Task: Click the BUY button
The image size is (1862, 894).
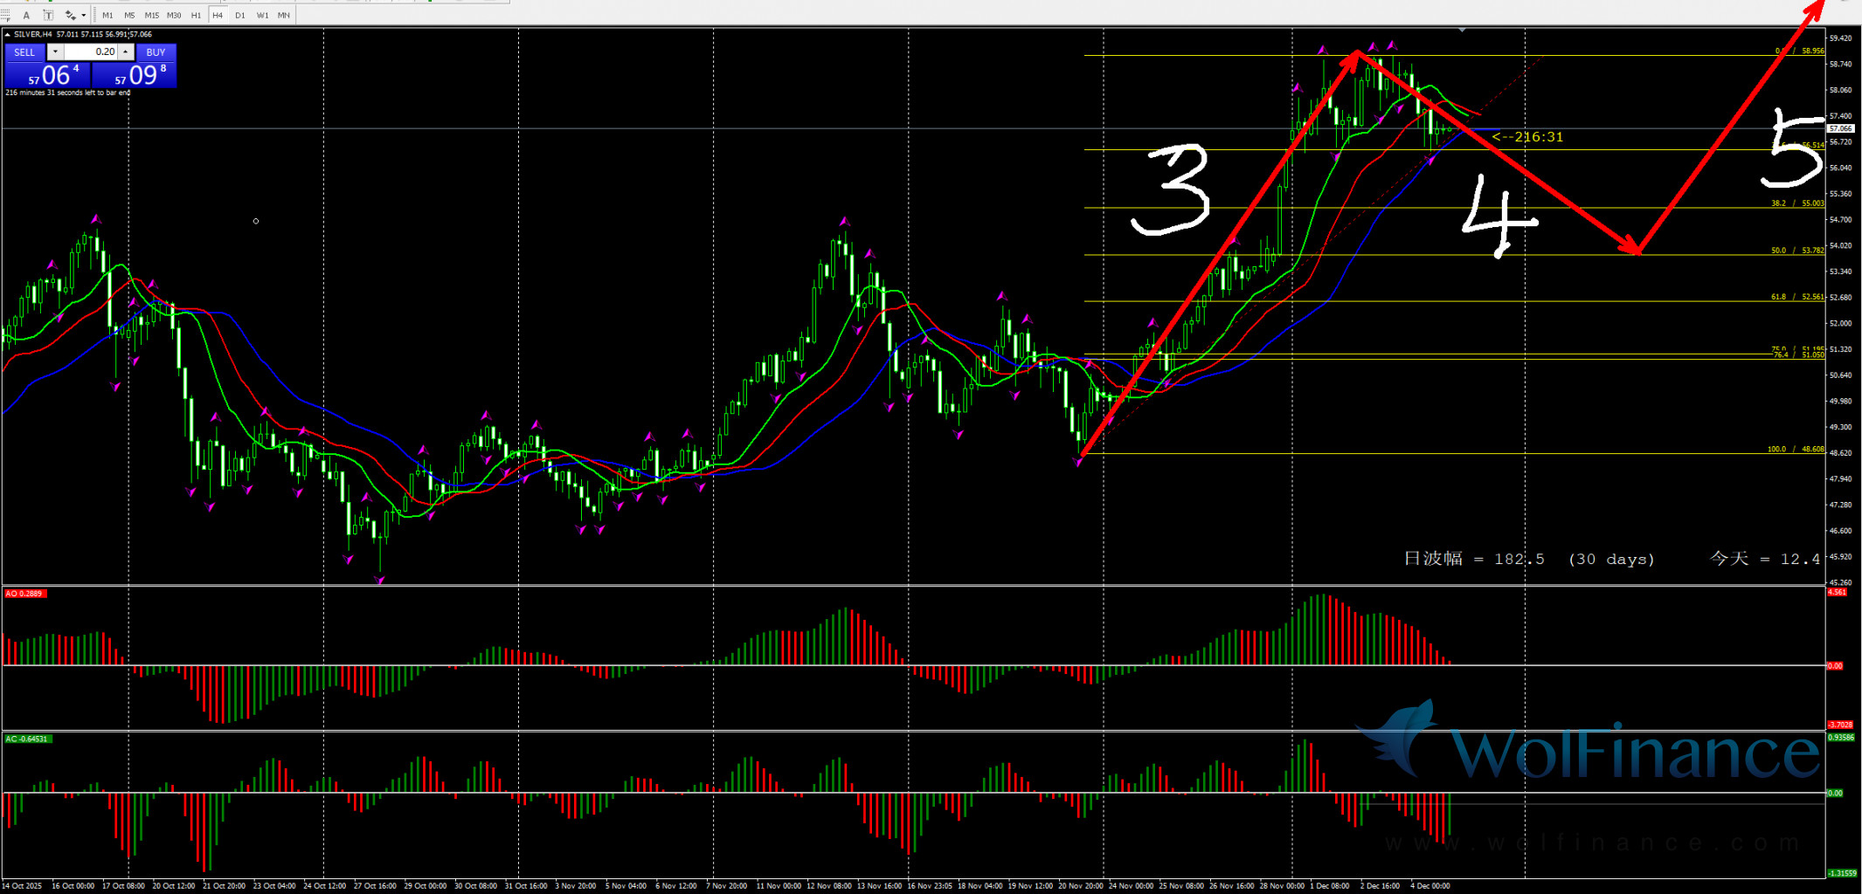Action: [x=156, y=52]
